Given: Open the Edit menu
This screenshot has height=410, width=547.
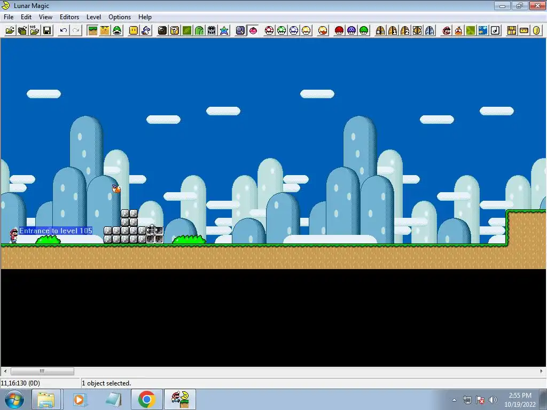Looking at the screenshot, I should pyautogui.click(x=26, y=17).
